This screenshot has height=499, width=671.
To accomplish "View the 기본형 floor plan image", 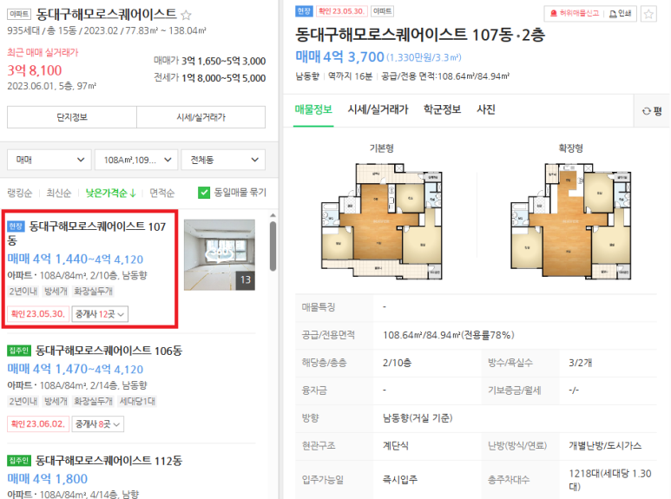I will (382, 220).
